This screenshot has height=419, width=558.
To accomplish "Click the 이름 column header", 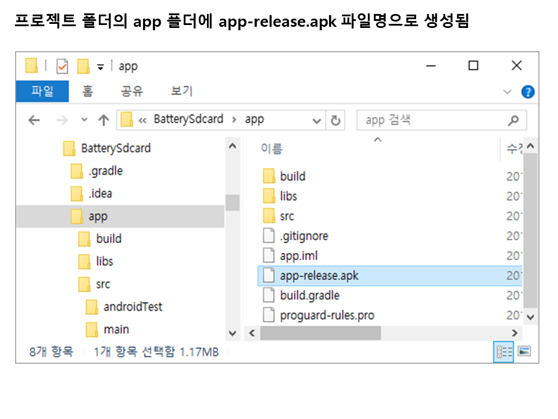I will point(271,149).
